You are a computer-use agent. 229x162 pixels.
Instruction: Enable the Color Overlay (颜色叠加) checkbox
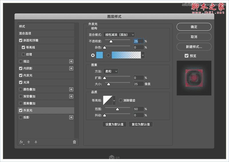coord(21,89)
